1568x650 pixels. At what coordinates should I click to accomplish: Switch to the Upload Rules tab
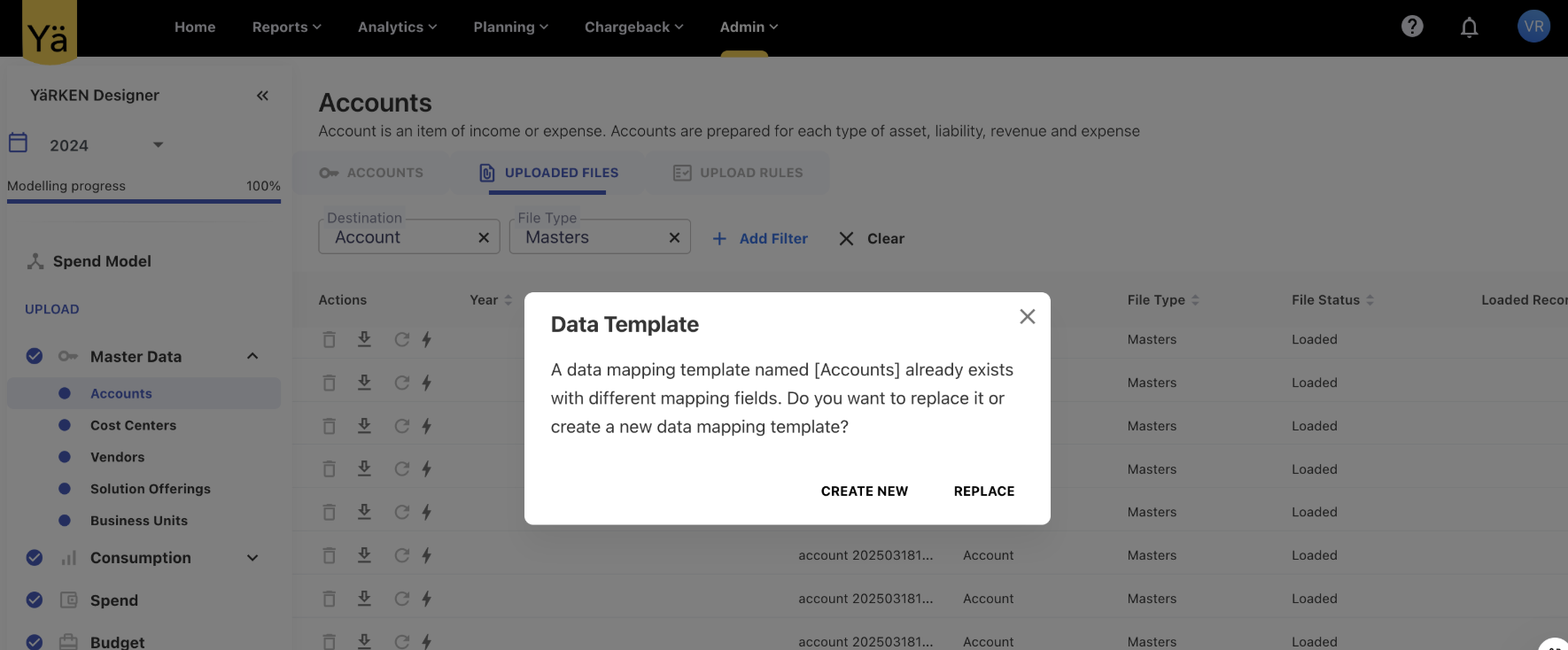pos(738,173)
